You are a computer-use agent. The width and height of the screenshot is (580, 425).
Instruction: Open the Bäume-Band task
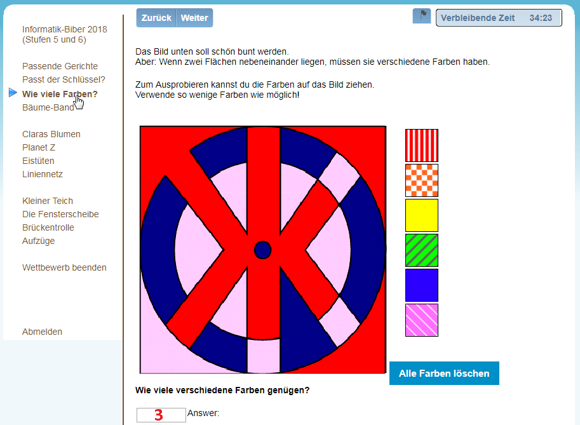pos(48,107)
